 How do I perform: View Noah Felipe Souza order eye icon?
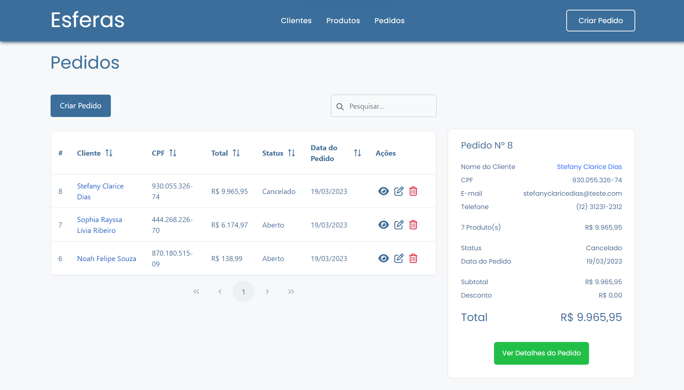(x=384, y=258)
